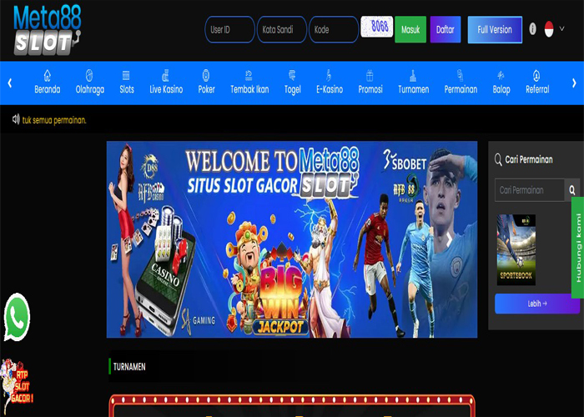Click the Live Kasino menu label
This screenshot has width=584, height=417.
click(166, 89)
